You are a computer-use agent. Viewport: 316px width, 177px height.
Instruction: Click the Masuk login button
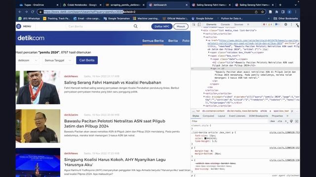(x=181, y=27)
